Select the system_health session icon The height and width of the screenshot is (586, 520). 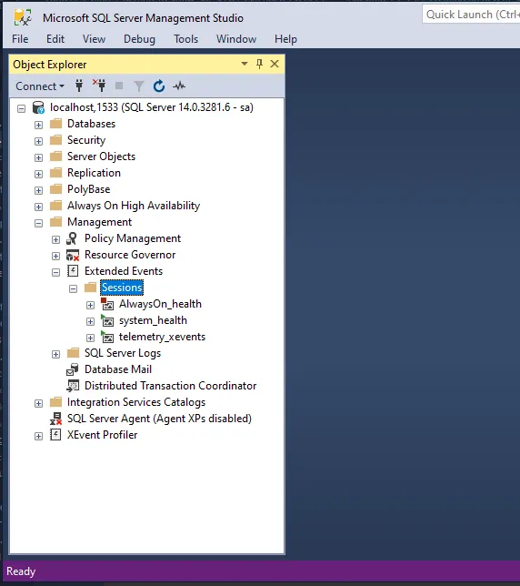[107, 320]
